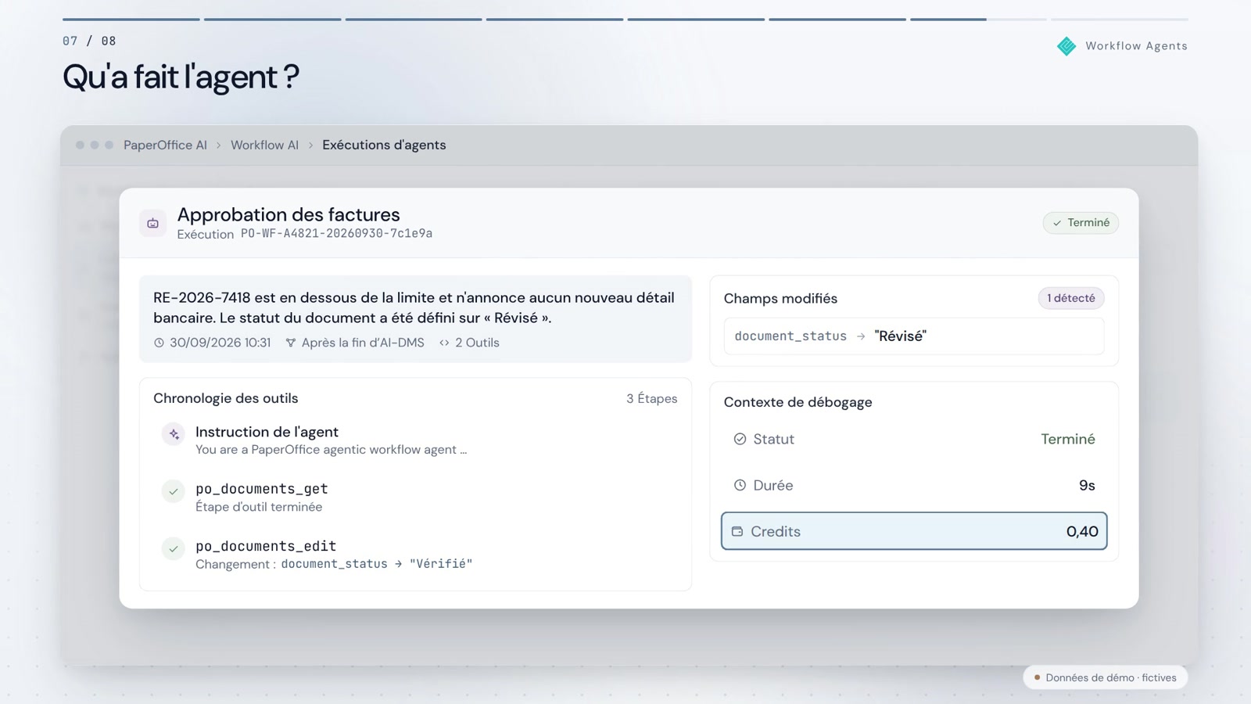The height and width of the screenshot is (704, 1251).
Task: Click the check-circle icon next to Statut
Action: tap(740, 439)
